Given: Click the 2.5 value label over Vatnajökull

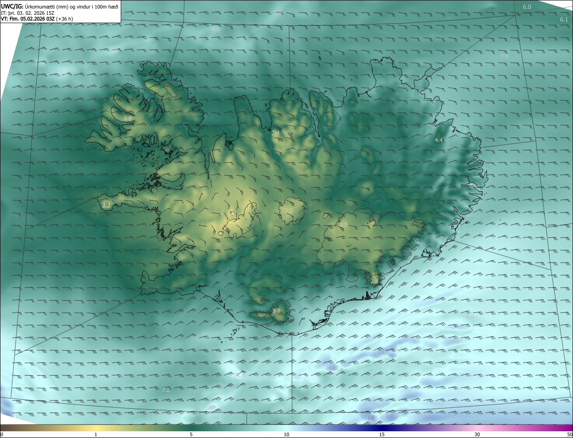Looking at the screenshot, I should [343, 225].
